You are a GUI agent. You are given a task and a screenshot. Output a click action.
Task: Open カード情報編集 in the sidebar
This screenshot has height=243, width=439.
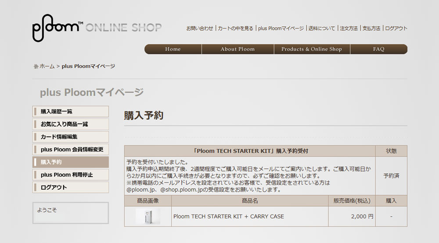(x=71, y=137)
